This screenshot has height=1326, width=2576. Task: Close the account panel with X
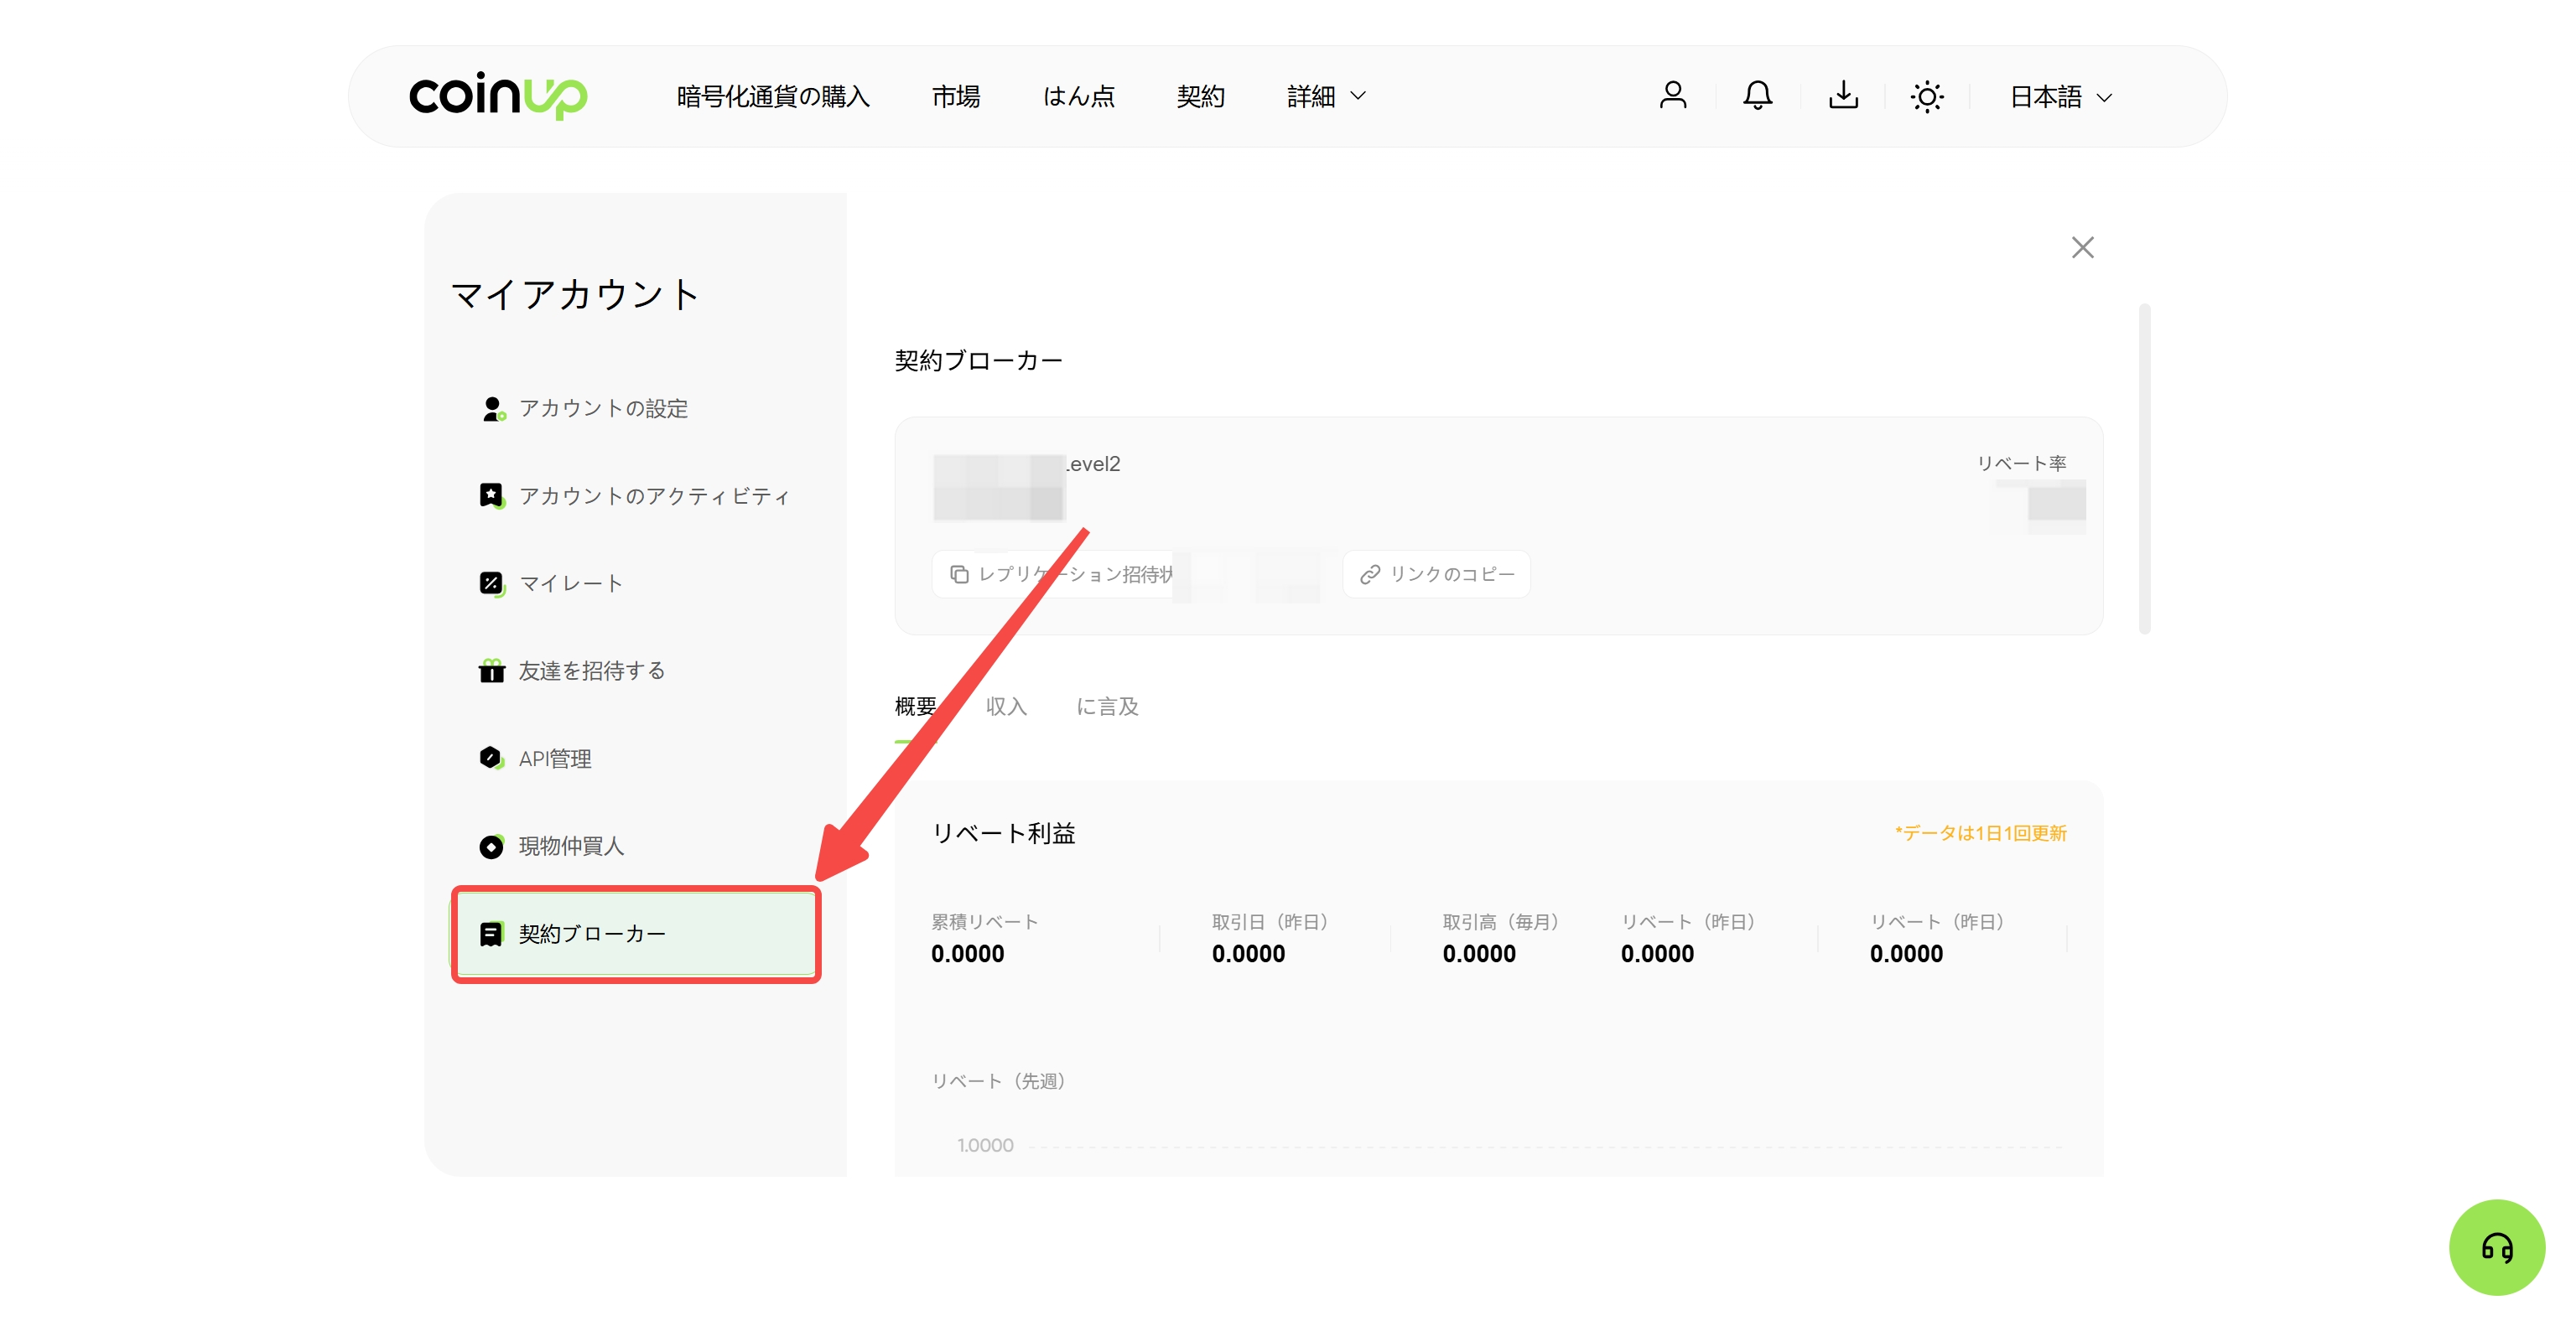(x=2082, y=246)
